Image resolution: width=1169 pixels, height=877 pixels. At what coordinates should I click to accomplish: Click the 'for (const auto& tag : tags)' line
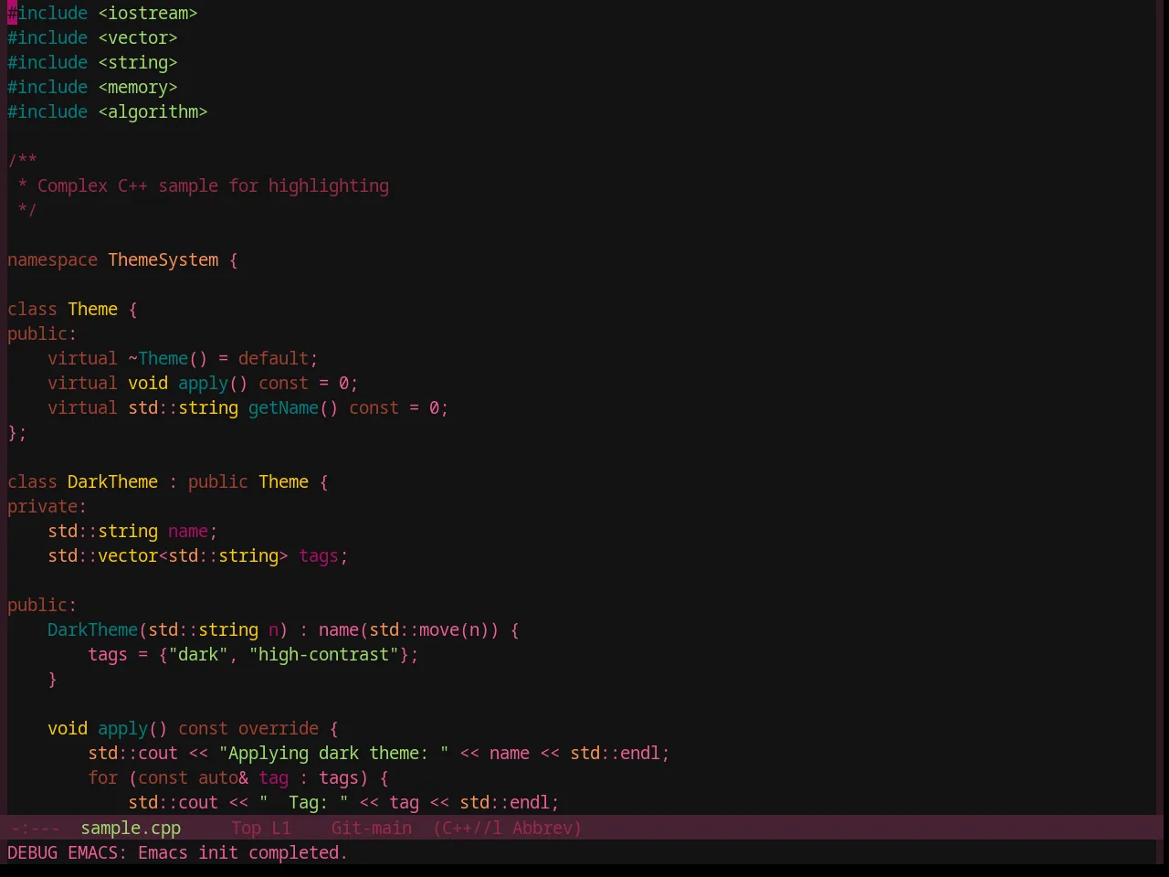[x=238, y=778]
